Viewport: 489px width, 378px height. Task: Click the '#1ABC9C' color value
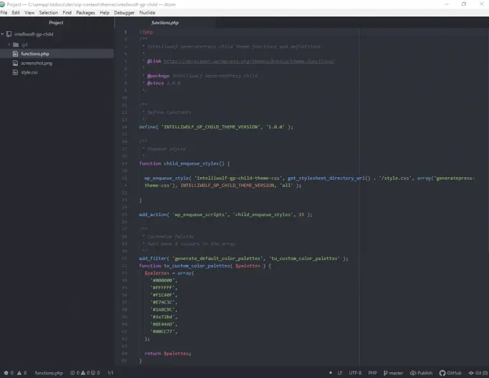pos(162,309)
